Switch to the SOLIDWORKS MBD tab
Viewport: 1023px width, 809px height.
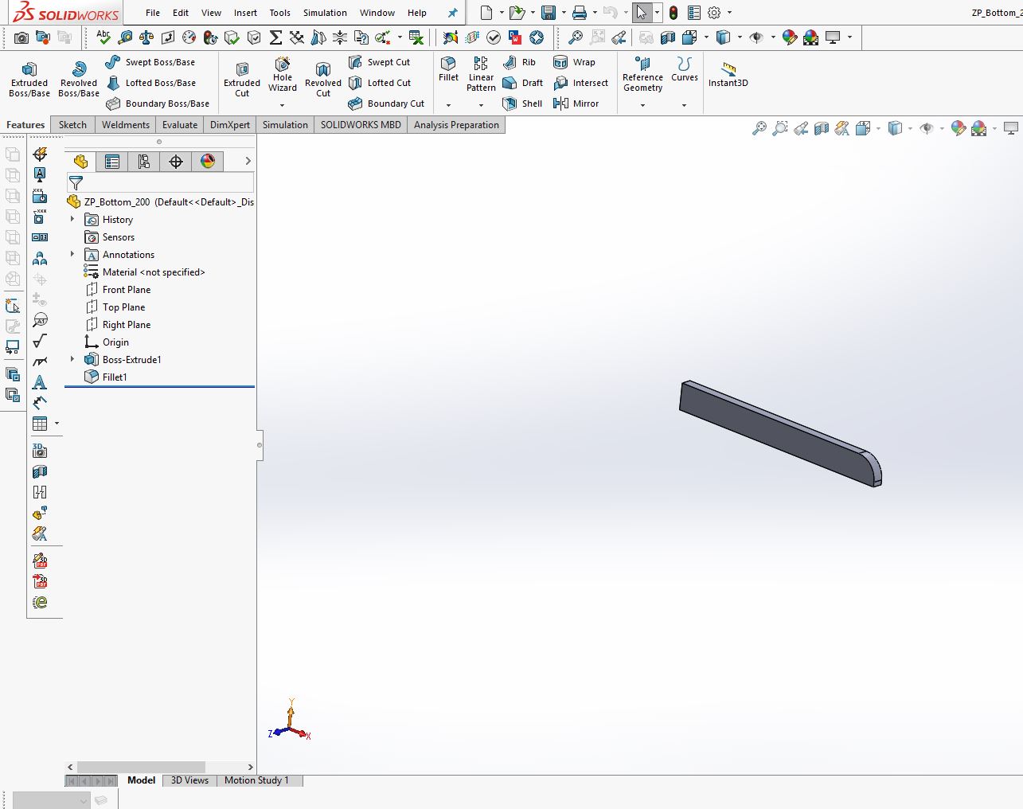point(361,125)
